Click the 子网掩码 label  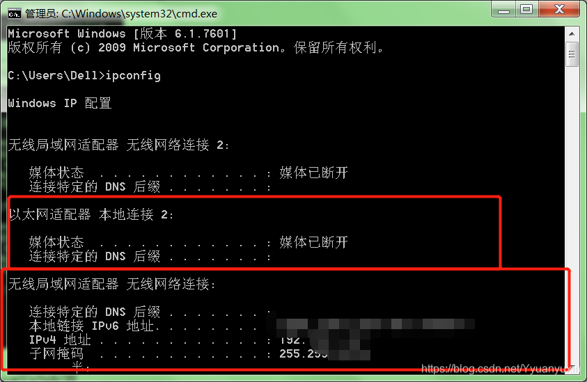click(x=56, y=353)
